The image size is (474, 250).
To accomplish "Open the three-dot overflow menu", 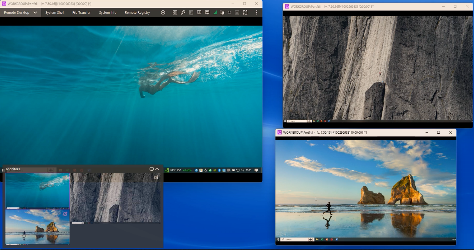I will tap(256, 12).
